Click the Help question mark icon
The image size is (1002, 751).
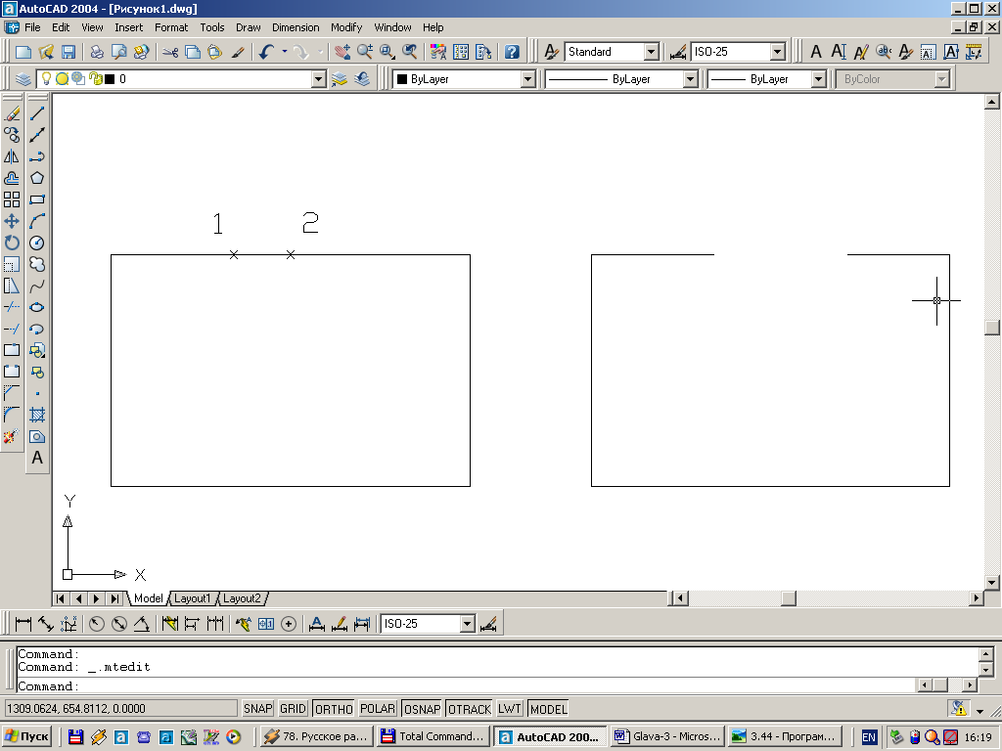(x=512, y=52)
